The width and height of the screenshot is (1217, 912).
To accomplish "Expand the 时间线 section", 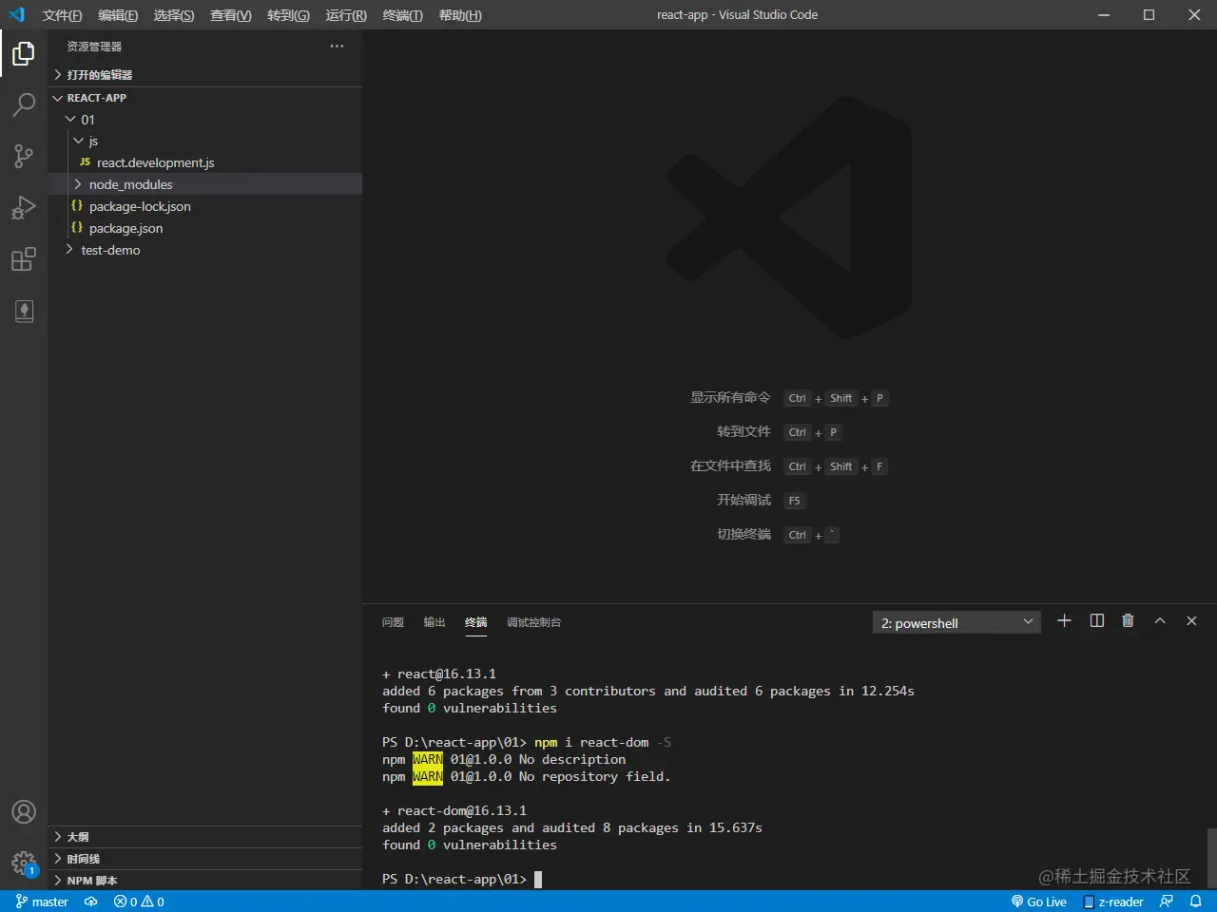I will [x=204, y=859].
